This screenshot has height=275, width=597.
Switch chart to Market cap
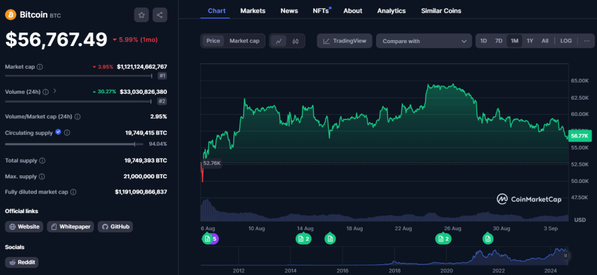[x=244, y=41]
